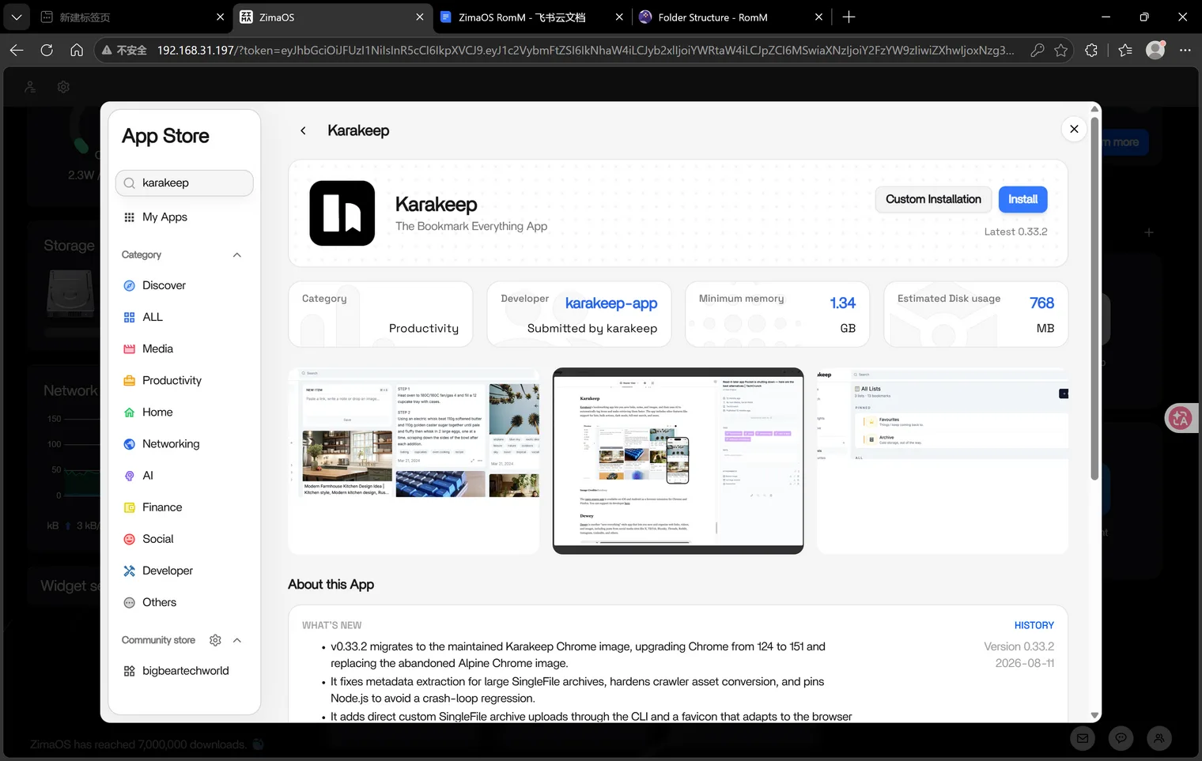Collapse the Category section
The height and width of the screenshot is (761, 1202).
(x=237, y=254)
